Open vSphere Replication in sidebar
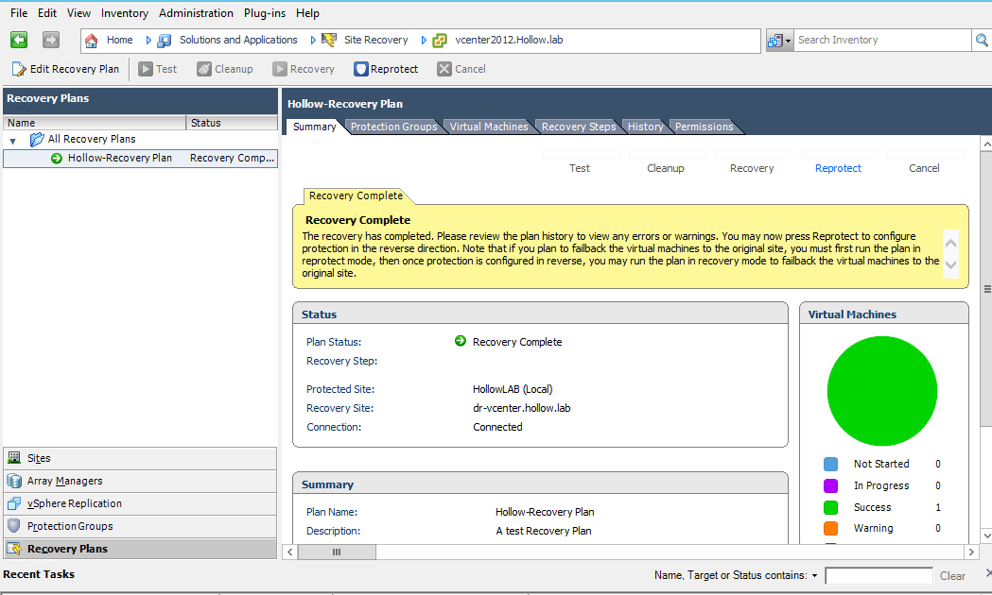The height and width of the screenshot is (595, 992). (x=74, y=503)
